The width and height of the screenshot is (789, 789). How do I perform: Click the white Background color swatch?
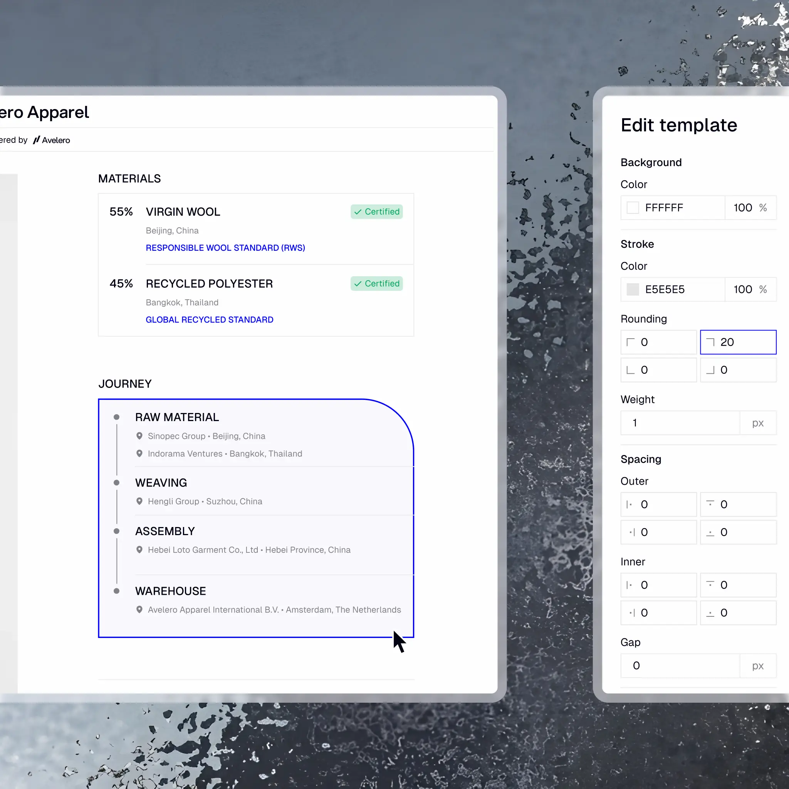click(633, 208)
